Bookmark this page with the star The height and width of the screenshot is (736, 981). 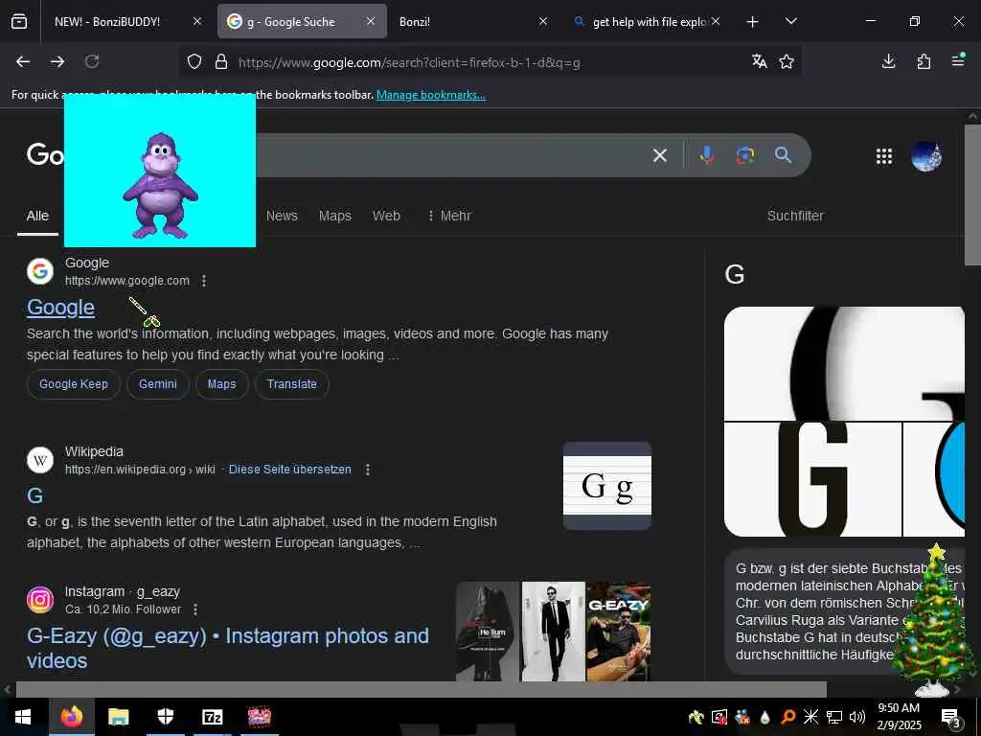click(x=787, y=61)
